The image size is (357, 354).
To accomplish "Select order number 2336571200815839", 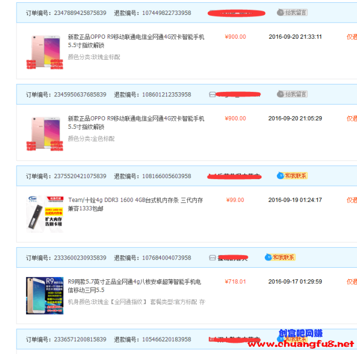I will (x=80, y=340).
